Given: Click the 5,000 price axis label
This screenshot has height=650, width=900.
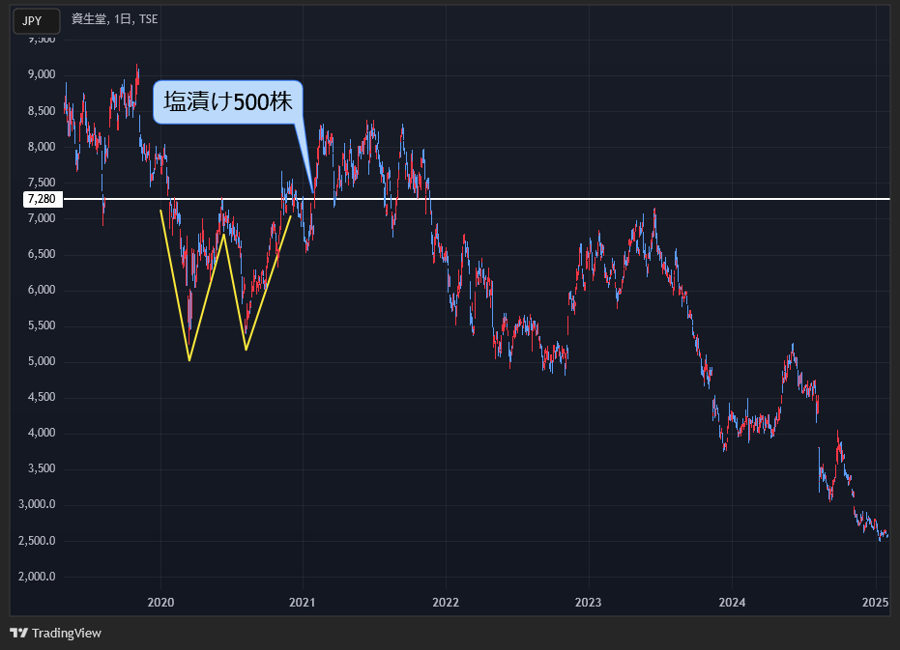Looking at the screenshot, I should [x=42, y=361].
